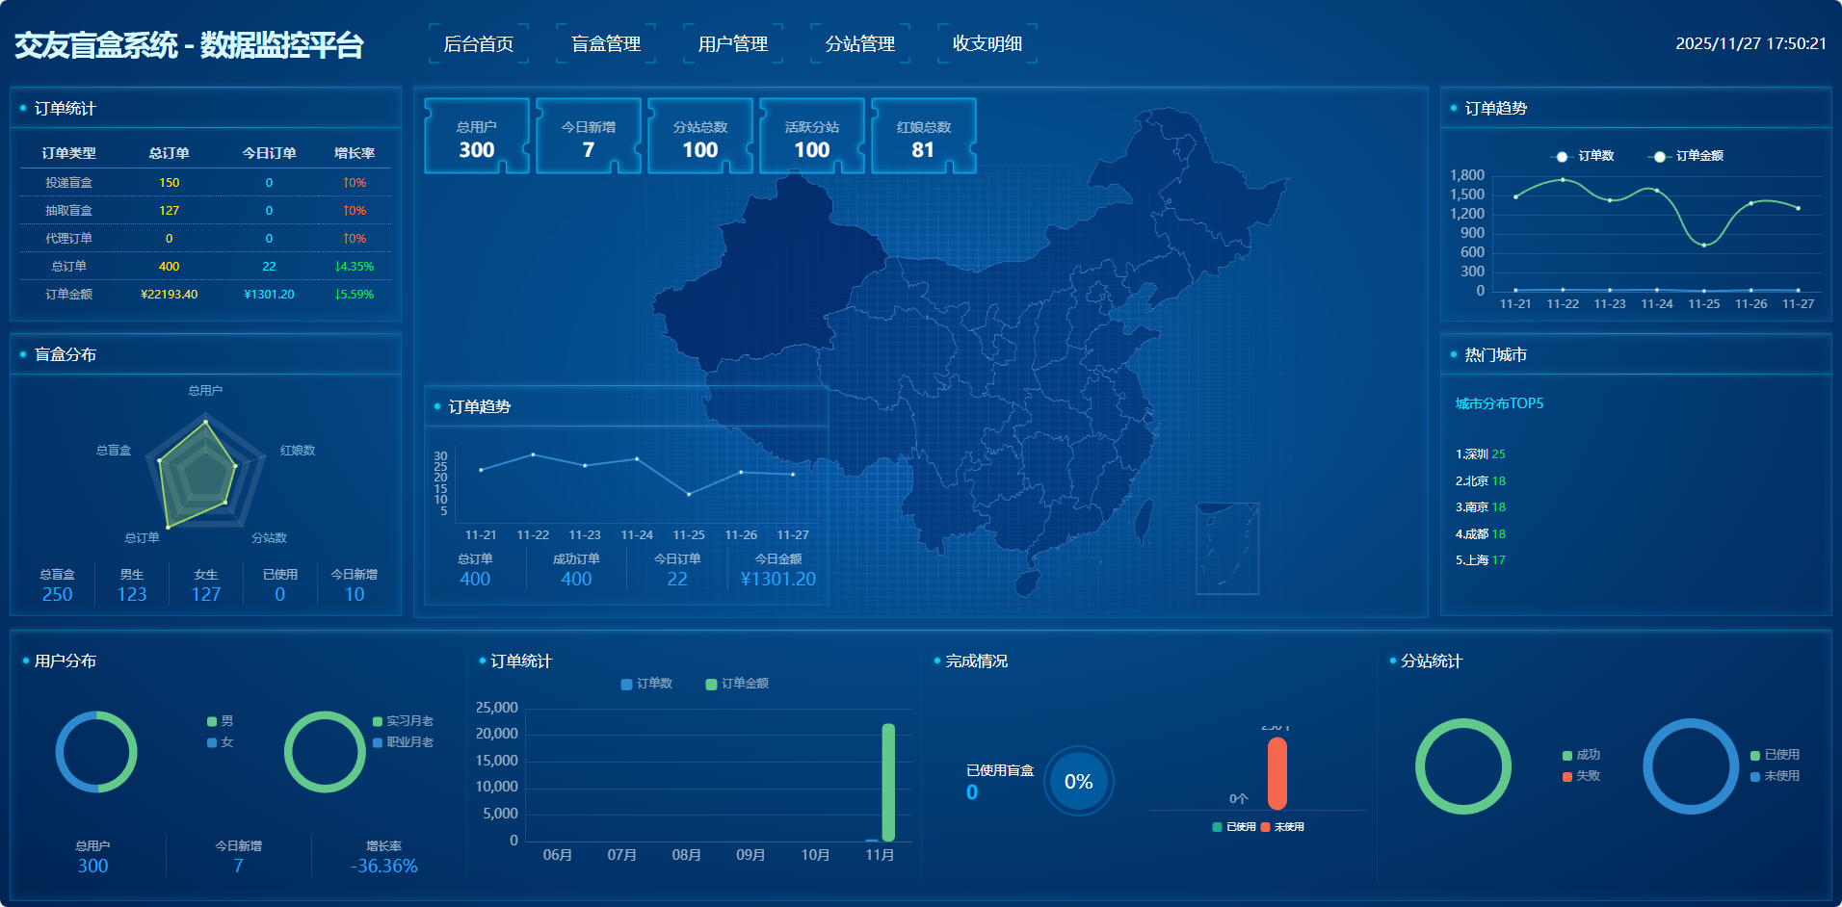Open the 后台首页 navigation tab

(x=478, y=44)
